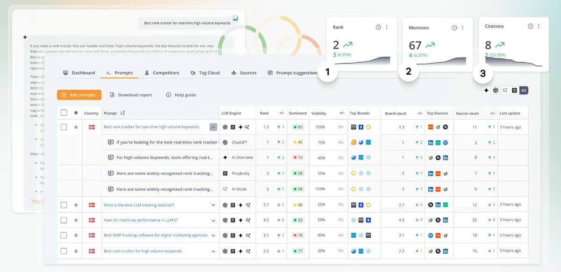Select the AI Overview sparkle filter icon
Screen dimensions: 561x272
pyautogui.click(x=486, y=90)
